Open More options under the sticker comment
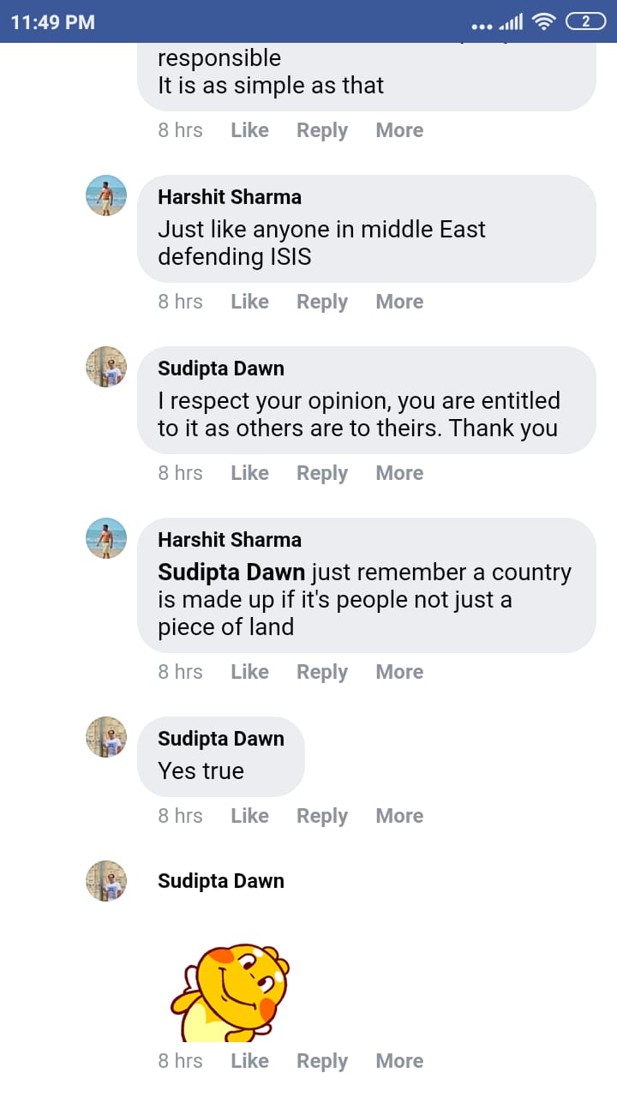The height and width of the screenshot is (1097, 617). click(399, 1061)
